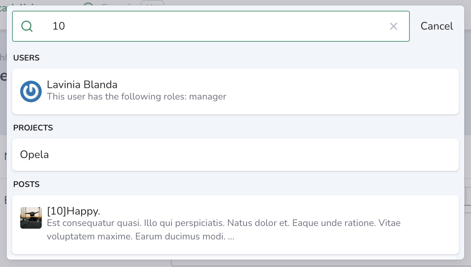Clear the search text with X icon
471x267 pixels.
[x=393, y=26]
